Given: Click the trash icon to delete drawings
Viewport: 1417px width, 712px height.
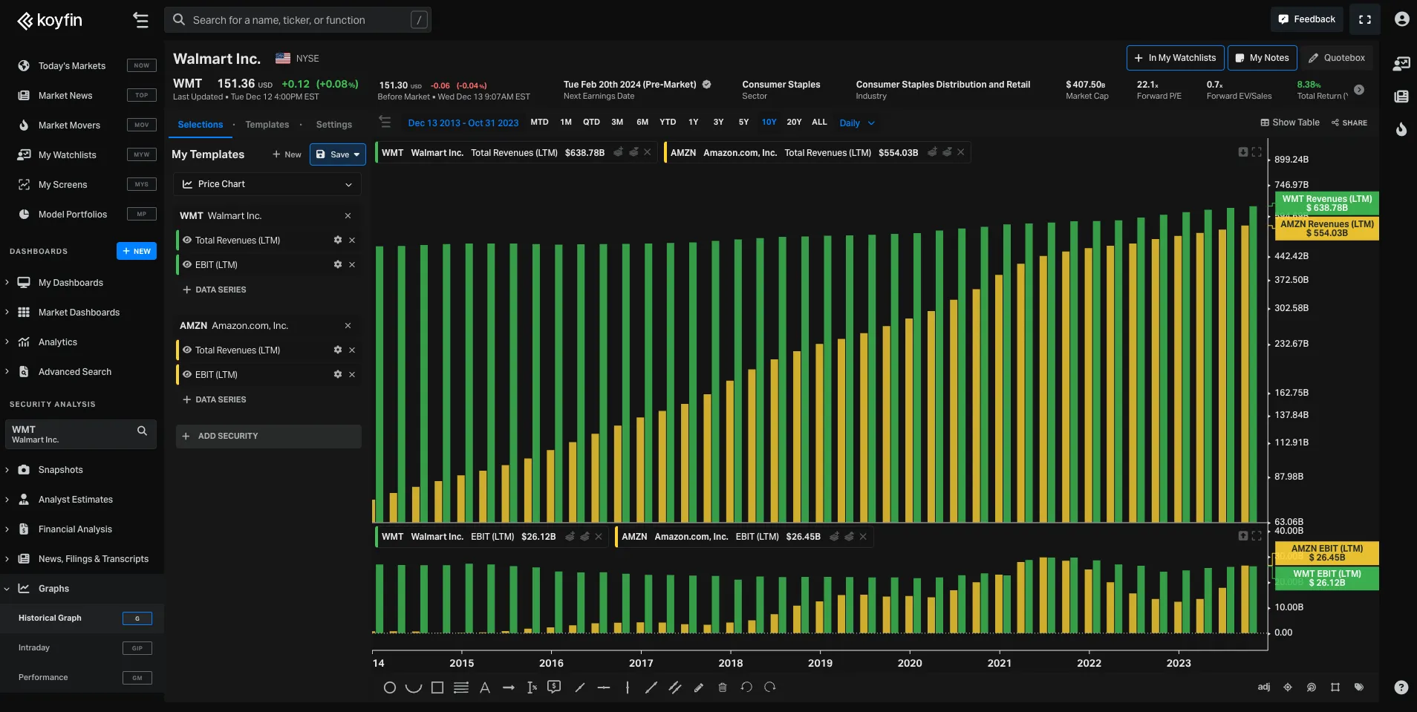Looking at the screenshot, I should tap(722, 688).
